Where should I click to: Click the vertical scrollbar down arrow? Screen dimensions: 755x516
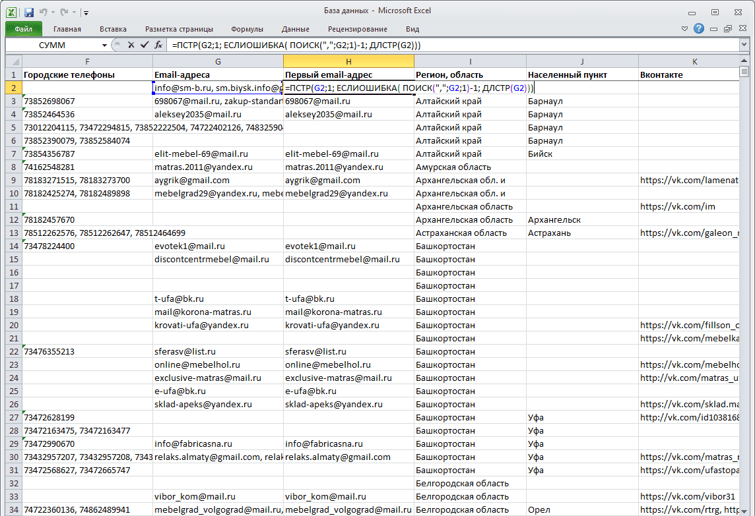click(x=744, y=511)
